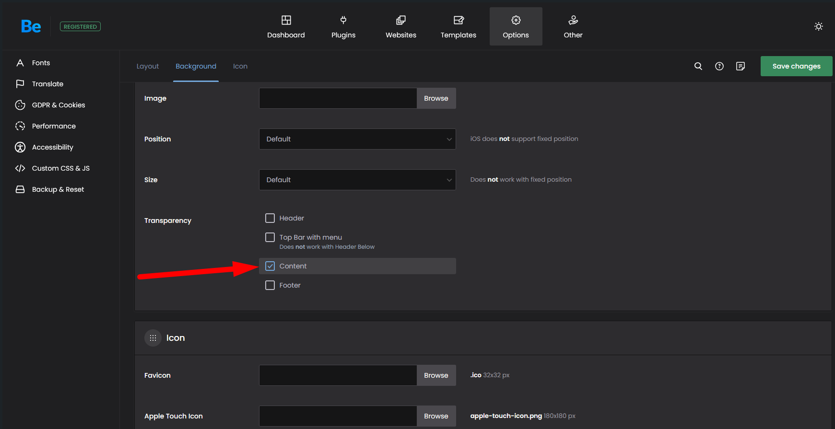Open Custom CSS & JS settings
This screenshot has width=835, height=429.
pos(61,168)
